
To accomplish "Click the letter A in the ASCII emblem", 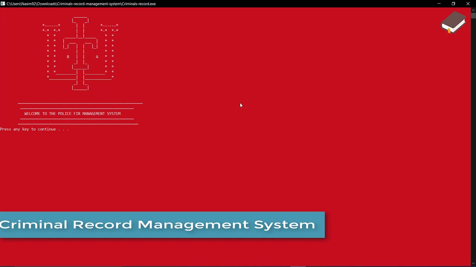I will pos(97,57).
